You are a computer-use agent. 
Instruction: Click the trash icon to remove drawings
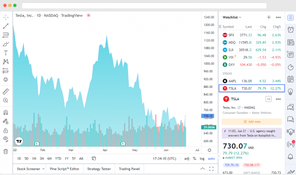[x=6, y=151]
